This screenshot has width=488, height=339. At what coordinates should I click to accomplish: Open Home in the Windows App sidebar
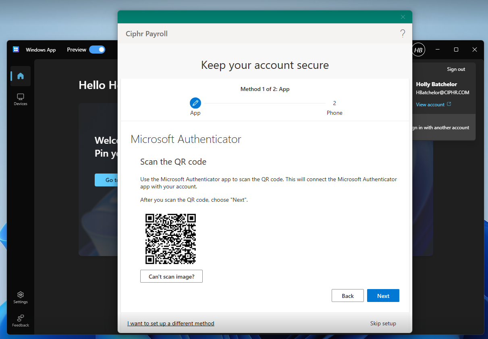coord(21,76)
